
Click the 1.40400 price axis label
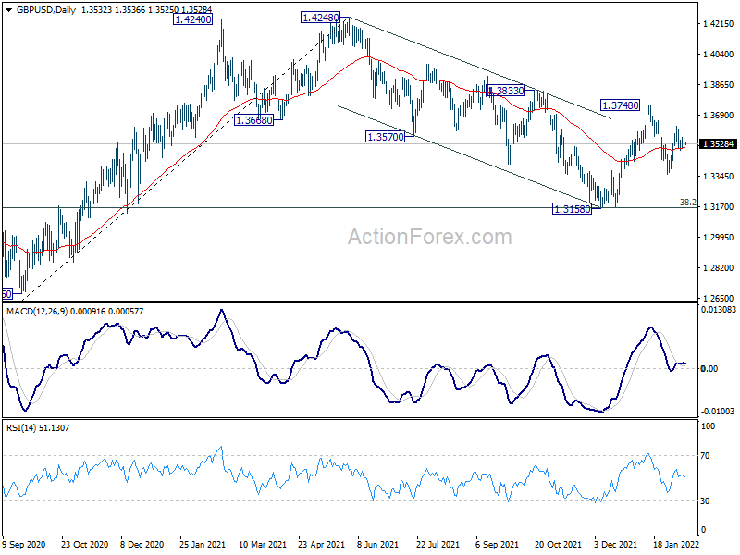[x=719, y=55]
